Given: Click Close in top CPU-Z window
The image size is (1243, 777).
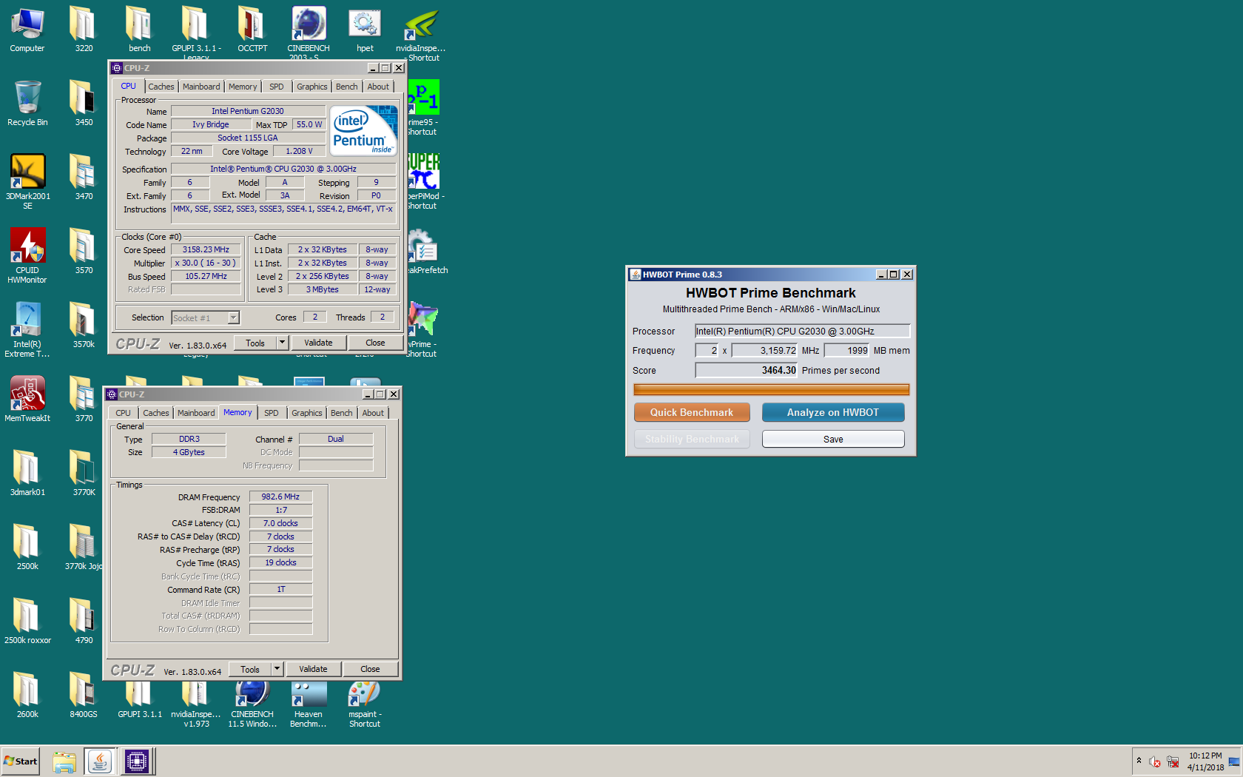Looking at the screenshot, I should click(x=375, y=343).
